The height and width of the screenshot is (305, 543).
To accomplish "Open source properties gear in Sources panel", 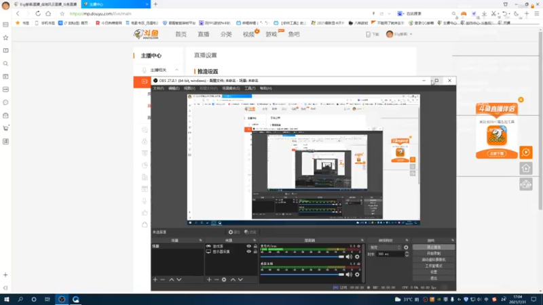I will [x=224, y=279].
